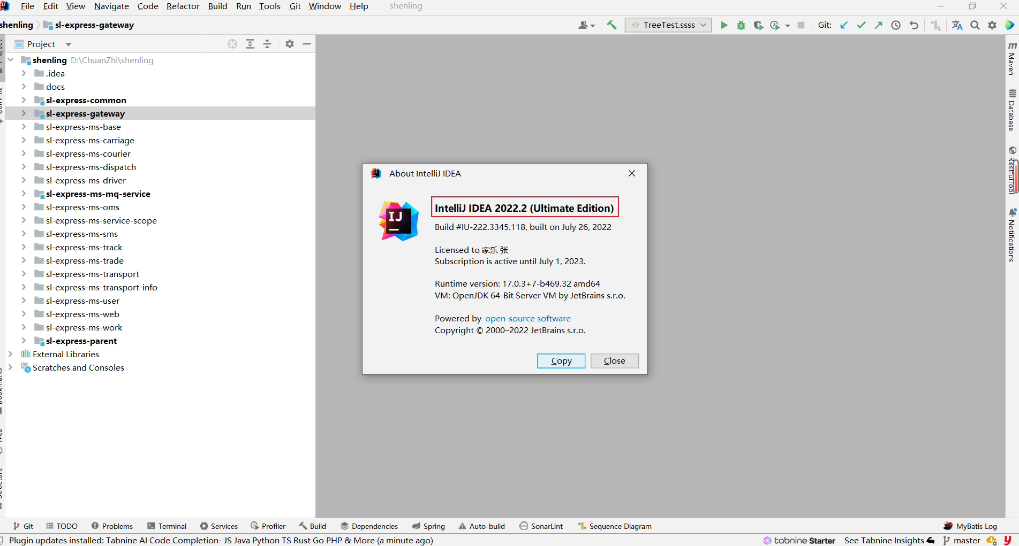The width and height of the screenshot is (1019, 546).
Task: Close the About IntelliJ IDEA dialog with X
Action: click(x=632, y=173)
